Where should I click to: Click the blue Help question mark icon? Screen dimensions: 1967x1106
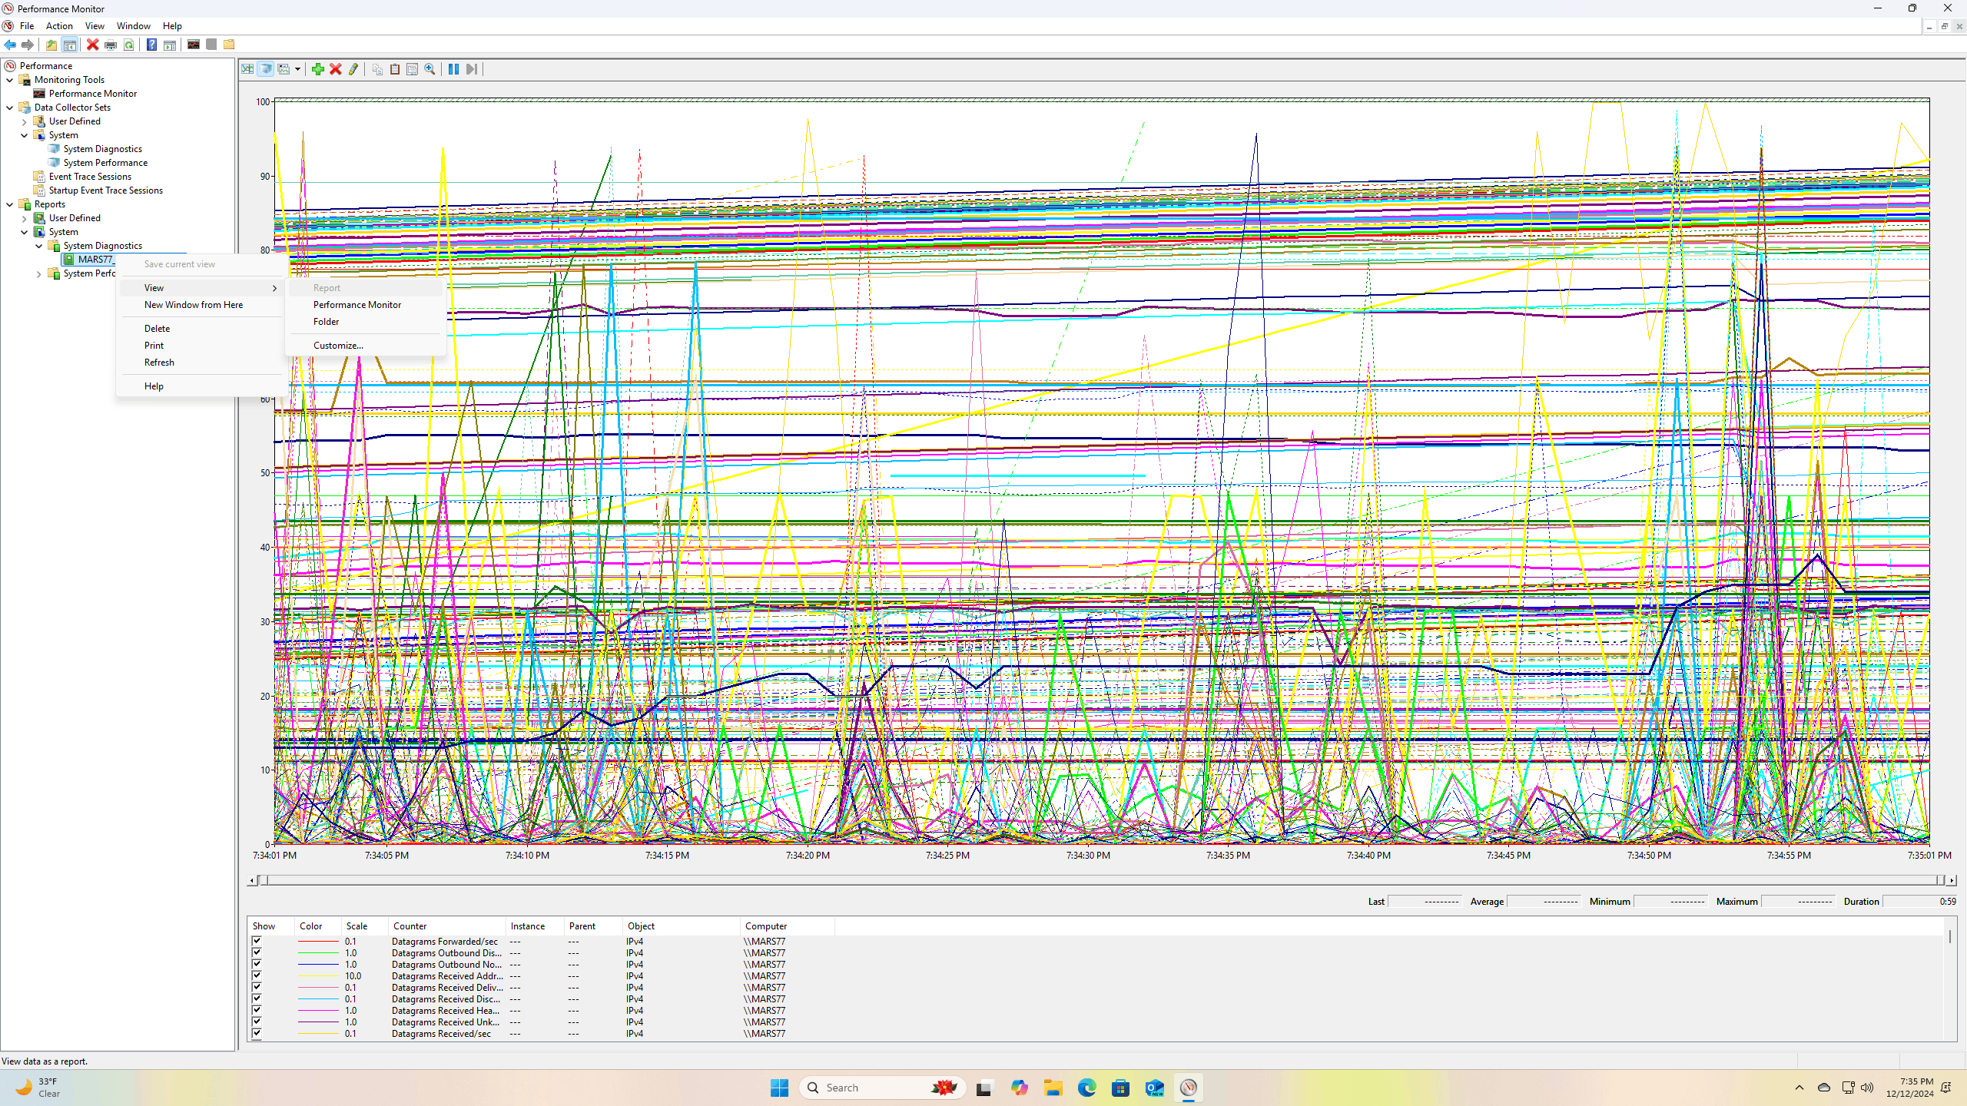(152, 45)
